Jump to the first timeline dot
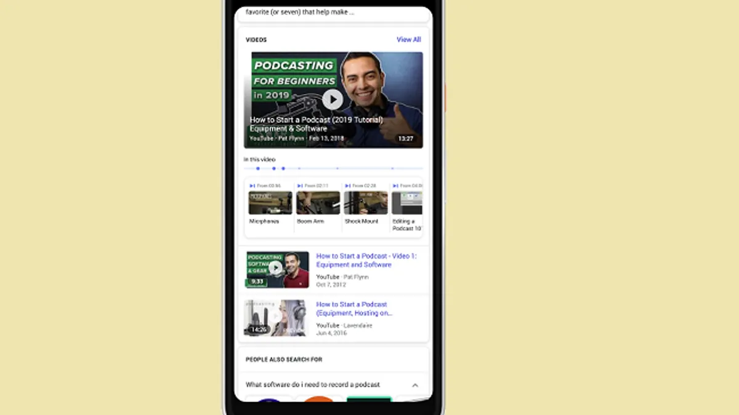This screenshot has width=739, height=415. pos(258,168)
